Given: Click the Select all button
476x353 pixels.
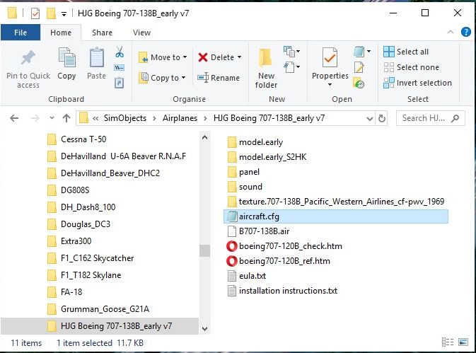Looking at the screenshot, I should [x=406, y=52].
